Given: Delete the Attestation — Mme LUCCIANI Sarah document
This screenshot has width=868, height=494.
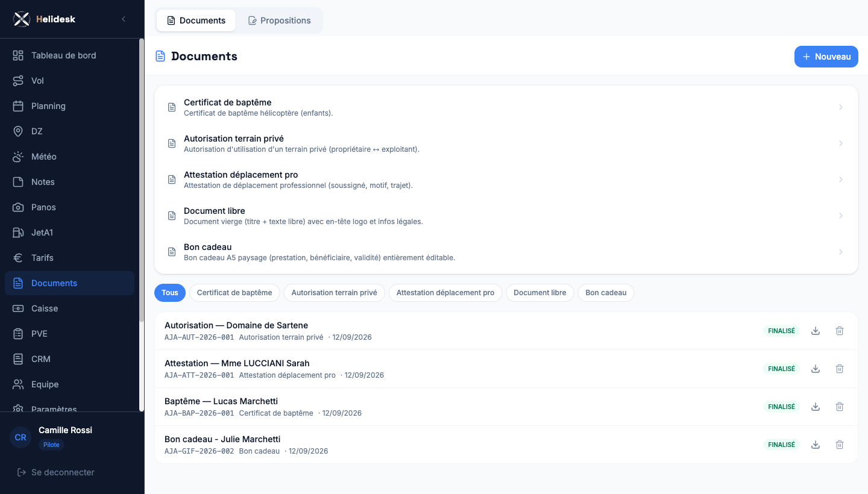Looking at the screenshot, I should click(840, 369).
